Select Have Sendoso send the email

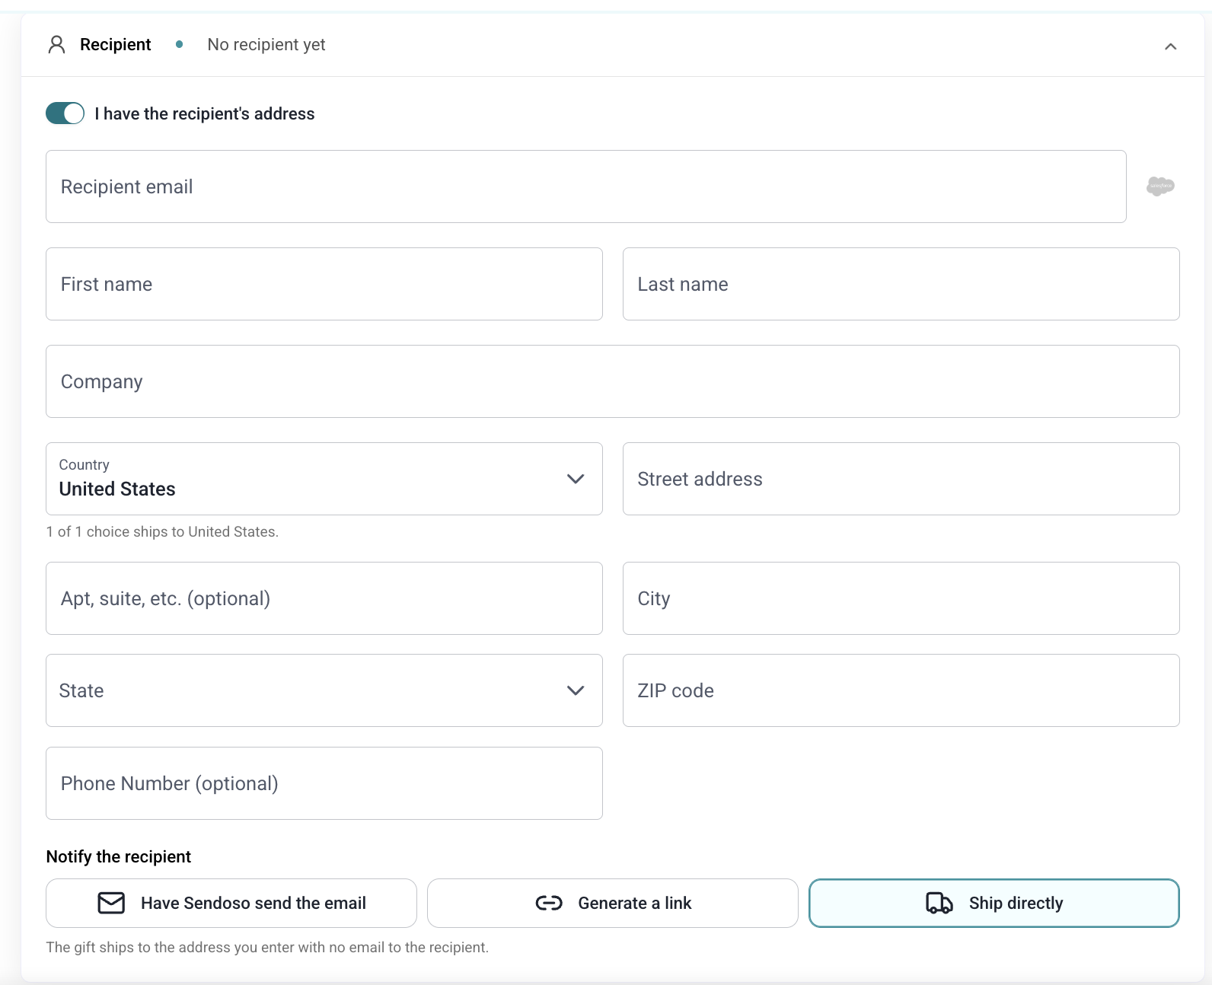(x=231, y=903)
